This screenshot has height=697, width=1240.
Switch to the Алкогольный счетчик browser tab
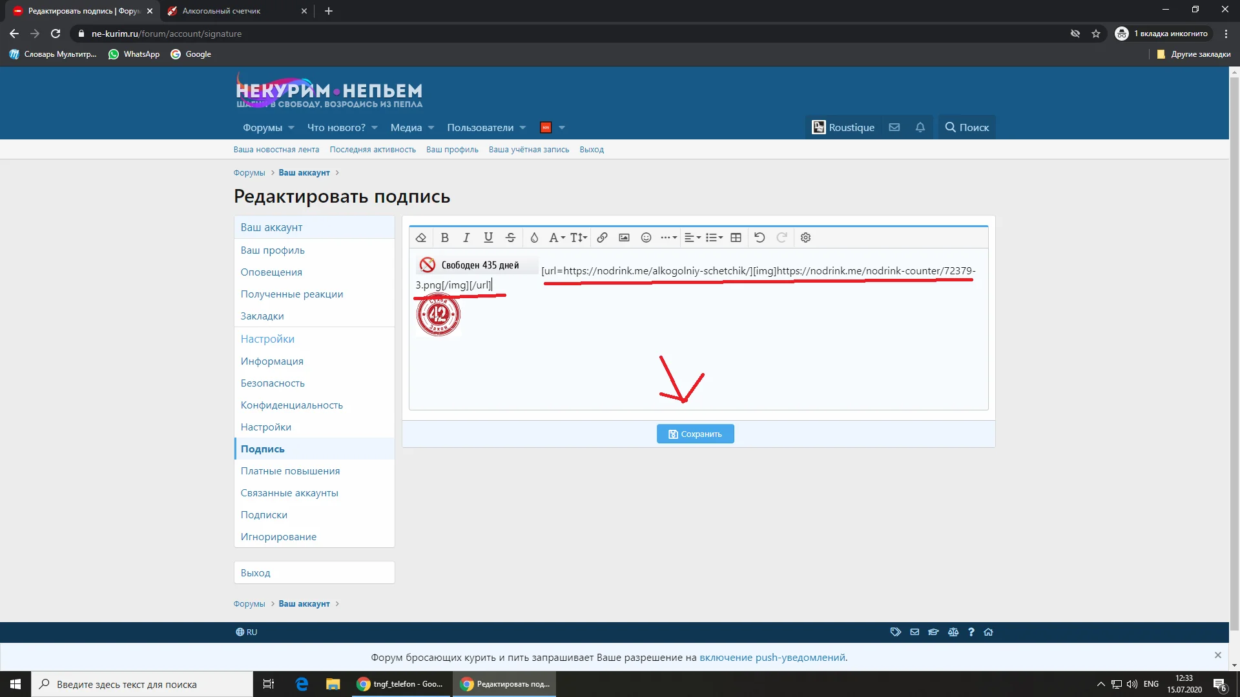click(x=222, y=11)
